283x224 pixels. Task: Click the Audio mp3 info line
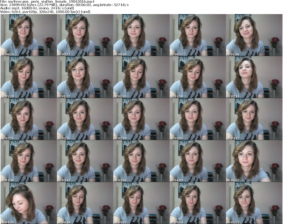37,8
